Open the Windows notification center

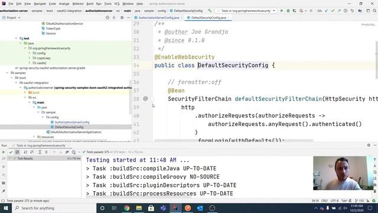coord(370,208)
